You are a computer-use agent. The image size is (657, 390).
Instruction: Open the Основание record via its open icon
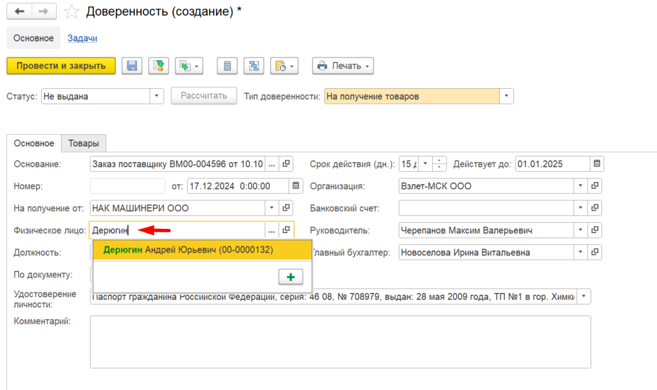pyautogui.click(x=287, y=164)
